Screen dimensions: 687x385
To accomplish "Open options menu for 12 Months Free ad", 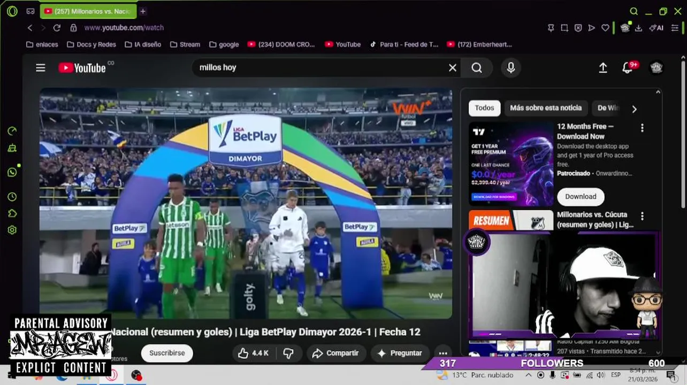I will click(x=642, y=128).
